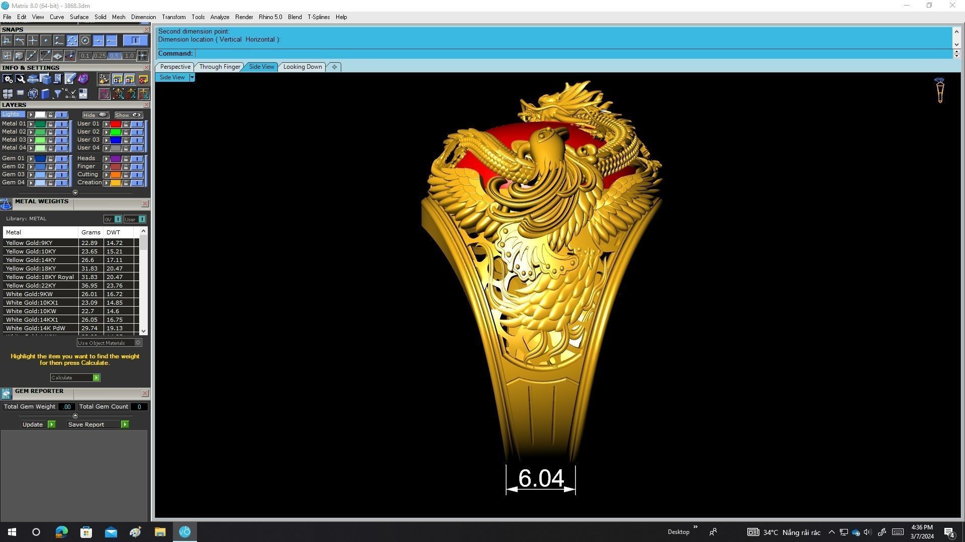Switch to Perspective viewport tab
965x542 pixels.
[x=175, y=67]
